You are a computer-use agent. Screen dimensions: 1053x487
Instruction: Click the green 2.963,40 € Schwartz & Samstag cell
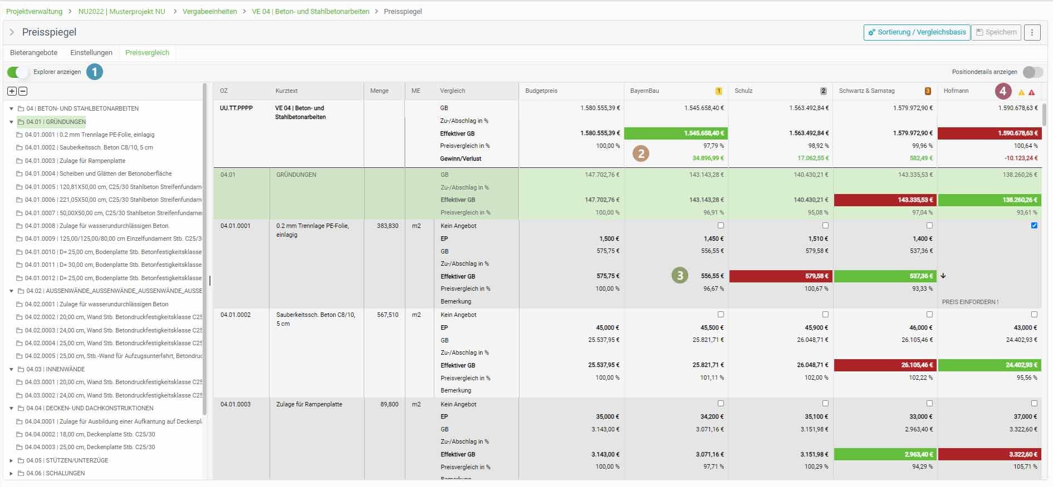tap(885, 455)
